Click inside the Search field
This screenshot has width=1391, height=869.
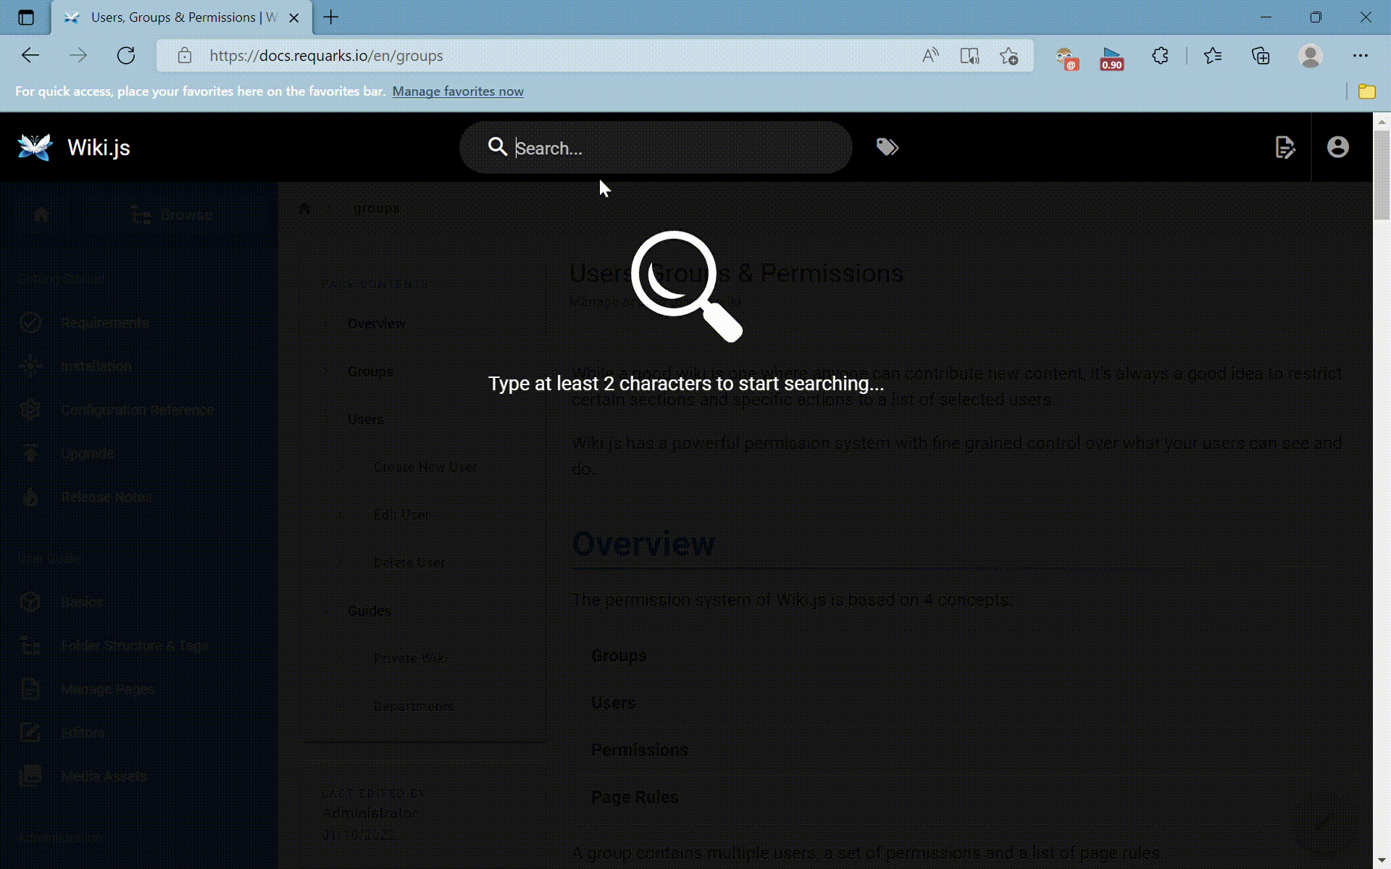click(x=652, y=147)
